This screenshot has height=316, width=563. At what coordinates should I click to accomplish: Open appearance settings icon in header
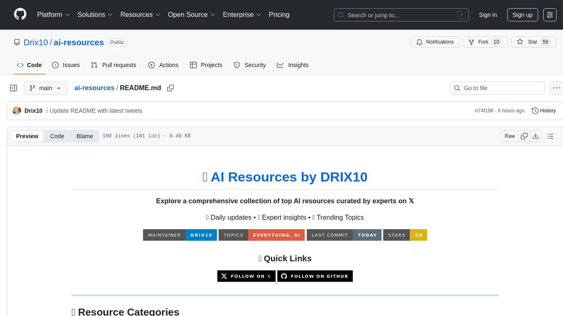coord(550,15)
